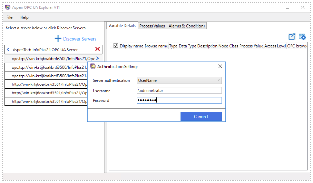Select the third http 63501 endpoint
The height and width of the screenshot is (183, 313).
(46, 101)
